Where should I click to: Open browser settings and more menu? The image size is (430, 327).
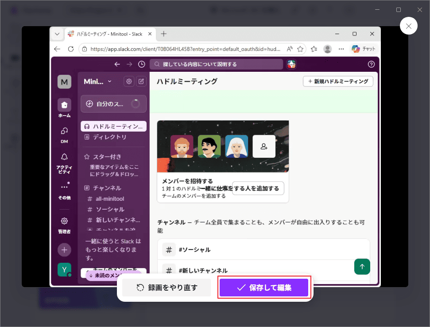click(341, 49)
